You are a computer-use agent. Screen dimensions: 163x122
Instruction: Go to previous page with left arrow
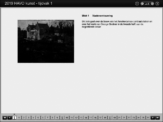click(x=9, y=118)
